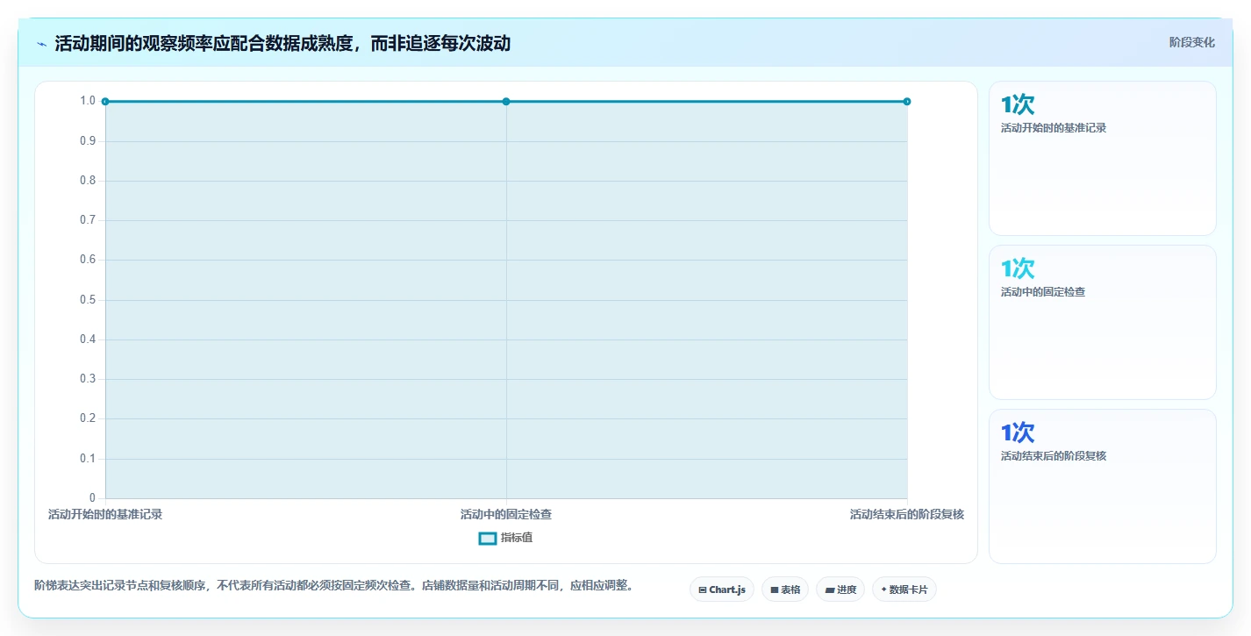Select the Chart.js tag
Image resolution: width=1251 pixels, height=636 pixels.
(722, 590)
